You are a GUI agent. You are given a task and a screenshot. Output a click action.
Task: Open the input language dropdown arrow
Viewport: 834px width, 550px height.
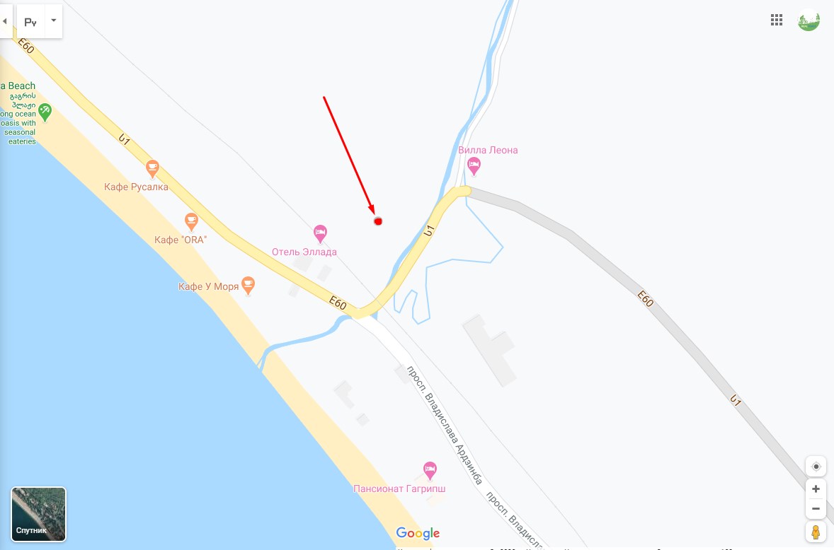click(54, 21)
